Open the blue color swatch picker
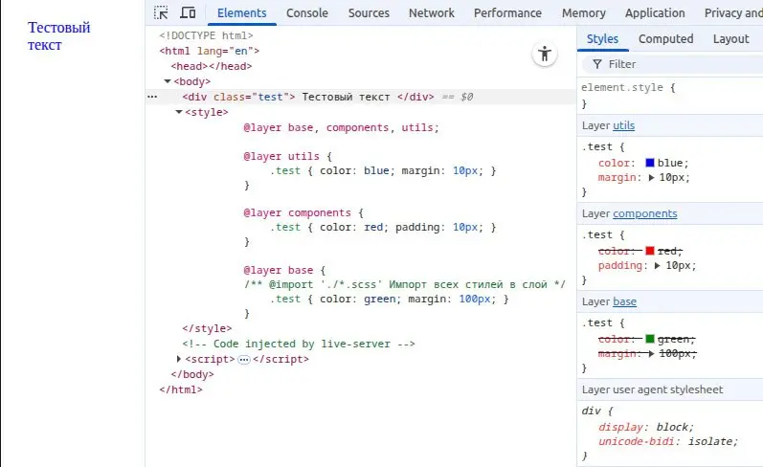Viewport: 763px width, 467px height. pyautogui.click(x=650, y=163)
